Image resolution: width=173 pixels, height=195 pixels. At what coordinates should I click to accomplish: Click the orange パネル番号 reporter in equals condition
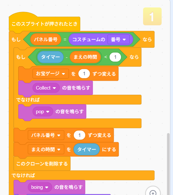point(46,40)
